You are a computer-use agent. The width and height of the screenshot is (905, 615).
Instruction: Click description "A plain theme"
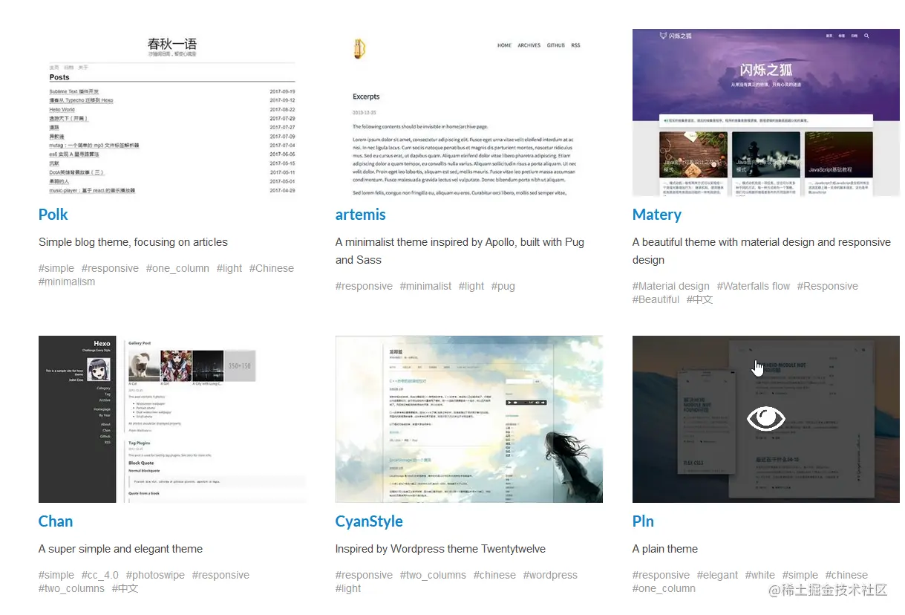tap(665, 549)
